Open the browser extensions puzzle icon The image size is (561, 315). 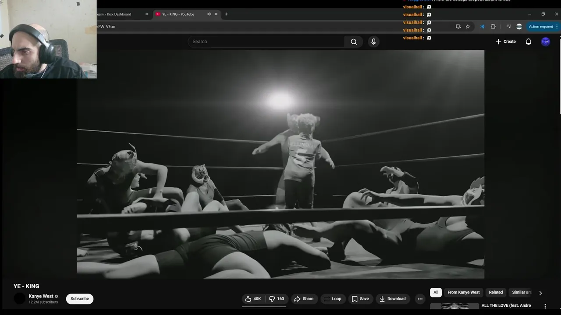click(x=493, y=27)
